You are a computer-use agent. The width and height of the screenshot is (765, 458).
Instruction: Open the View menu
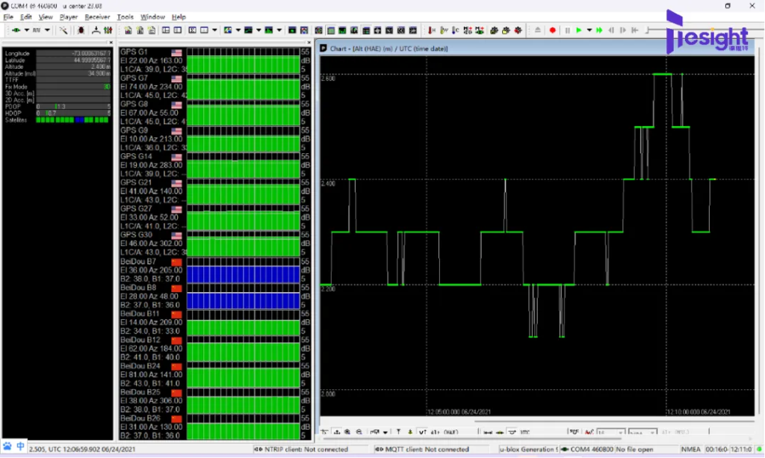(x=46, y=17)
